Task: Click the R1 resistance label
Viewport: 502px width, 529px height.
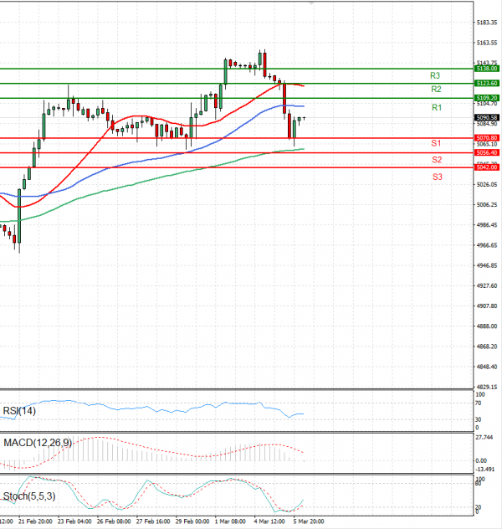Action: click(437, 108)
